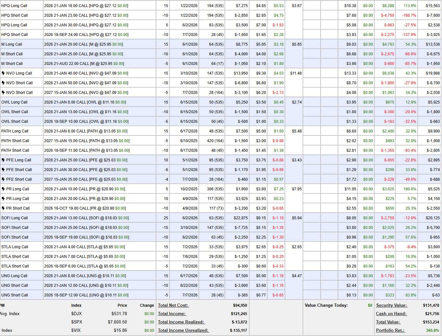Click the bolt icon on PFE Short Call 30.00 row
The height and width of the screenshot is (336, 442).
click(3, 170)
